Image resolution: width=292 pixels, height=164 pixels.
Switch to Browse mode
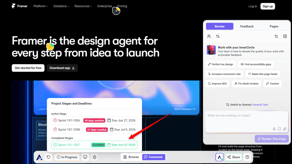[x=131, y=157]
